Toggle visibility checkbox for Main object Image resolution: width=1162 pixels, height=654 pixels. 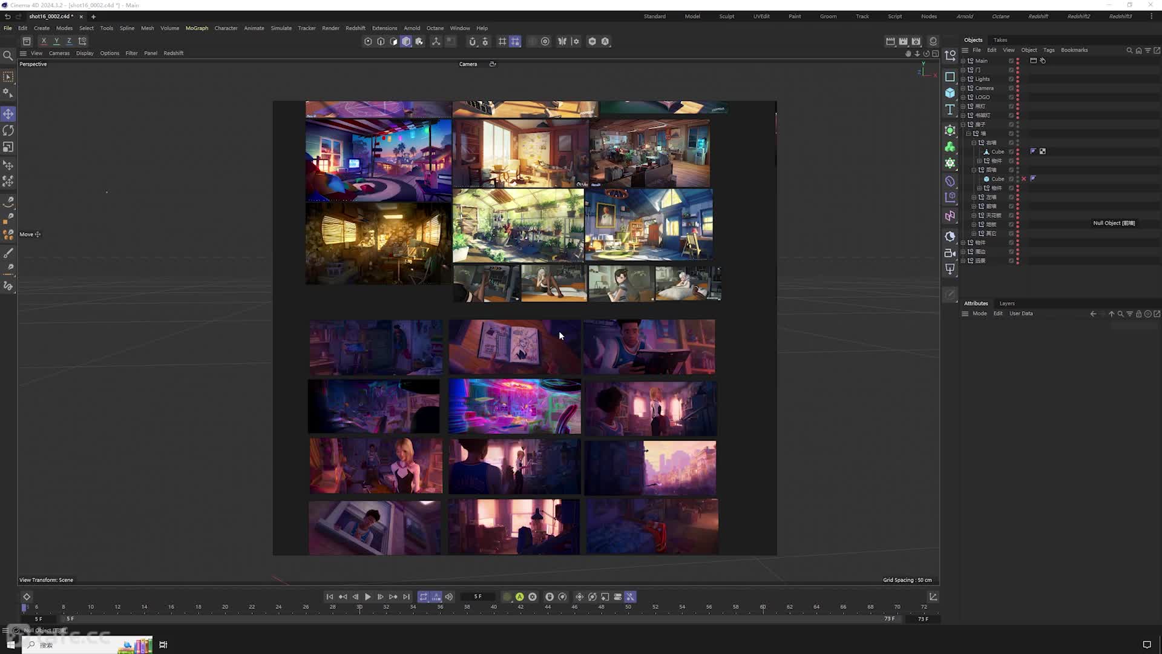1011,61
